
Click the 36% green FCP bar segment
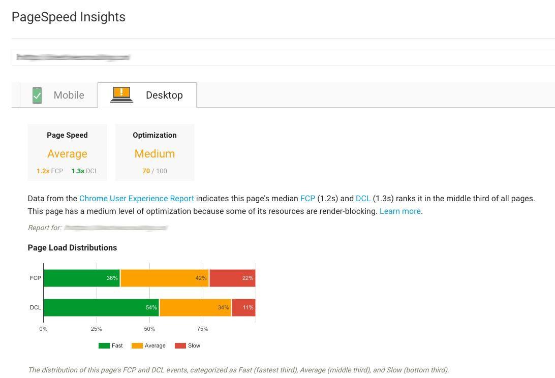(81, 278)
